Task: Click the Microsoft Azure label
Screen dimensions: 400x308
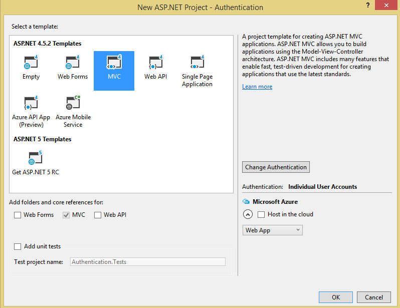Action: [x=275, y=202]
